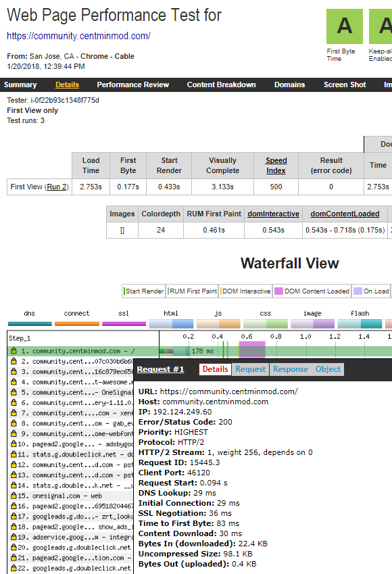Screen dimensions: 392x574
Task: Click the lock icon on request 12
Action: pos(14,464)
